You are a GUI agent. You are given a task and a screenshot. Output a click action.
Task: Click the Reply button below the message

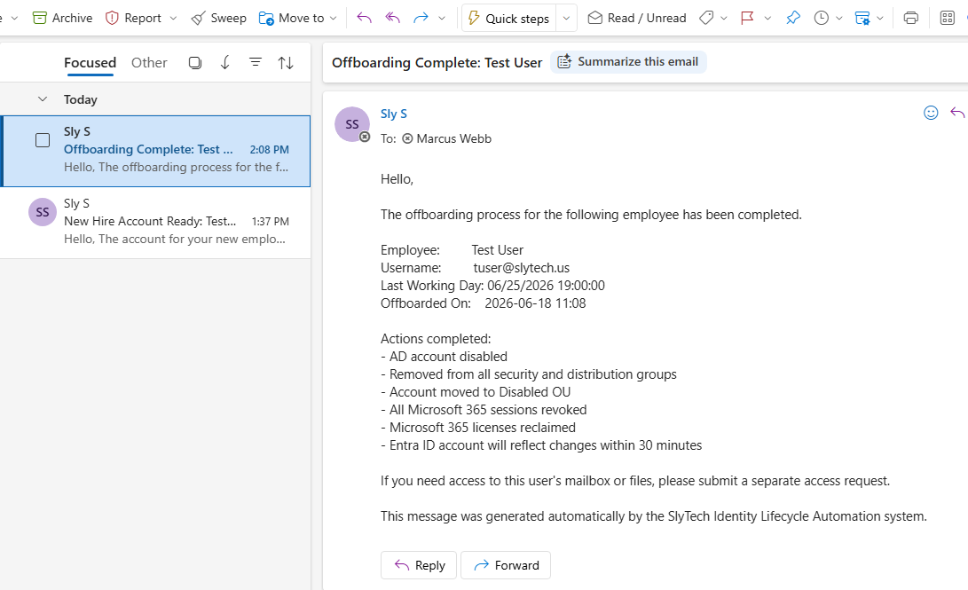419,565
